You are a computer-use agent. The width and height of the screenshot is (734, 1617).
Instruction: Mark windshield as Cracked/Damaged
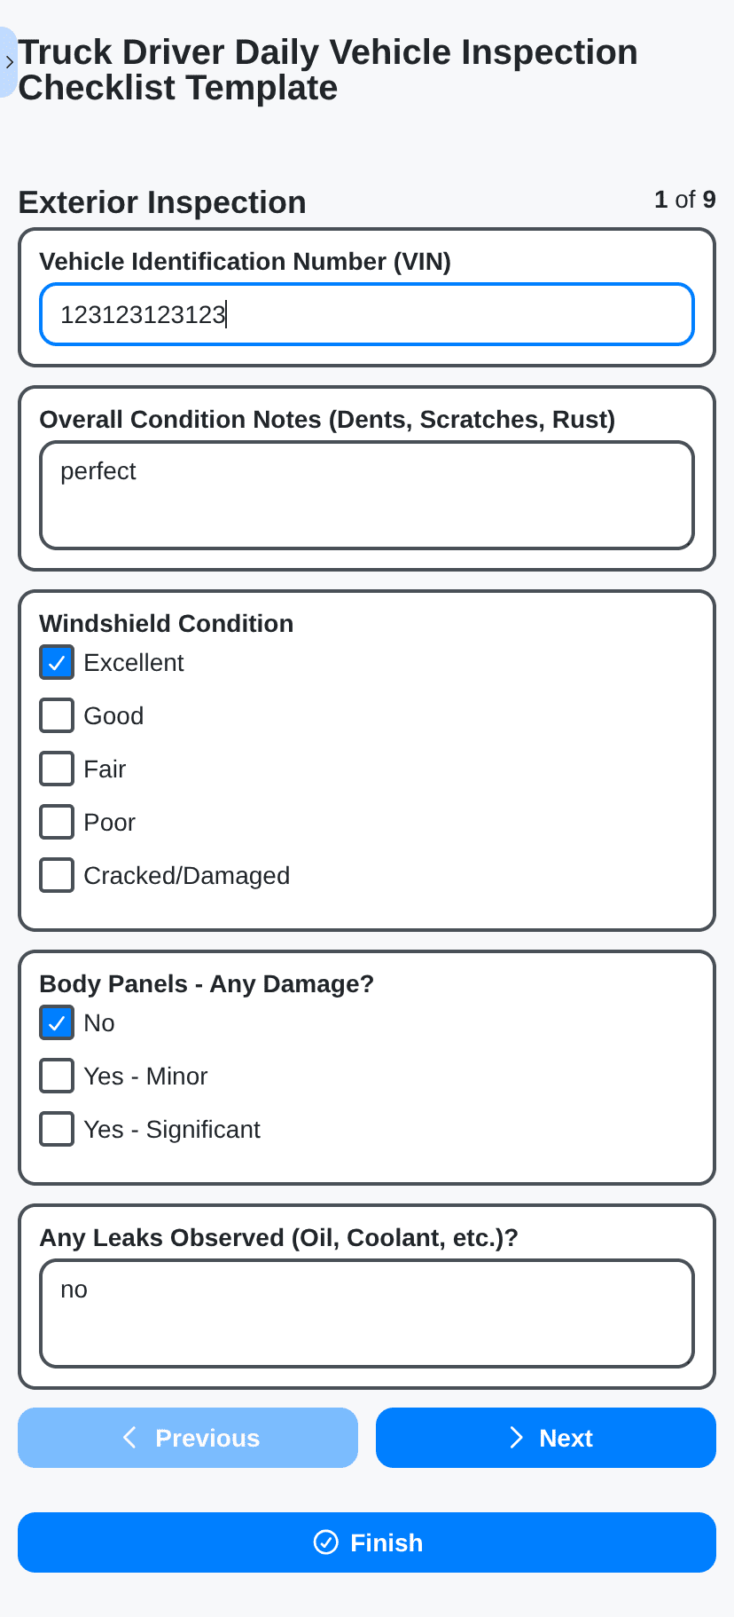57,876
